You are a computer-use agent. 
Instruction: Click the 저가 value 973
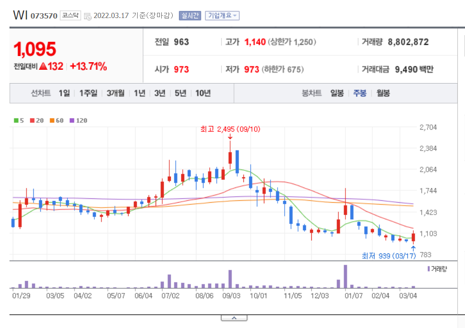tap(251, 69)
